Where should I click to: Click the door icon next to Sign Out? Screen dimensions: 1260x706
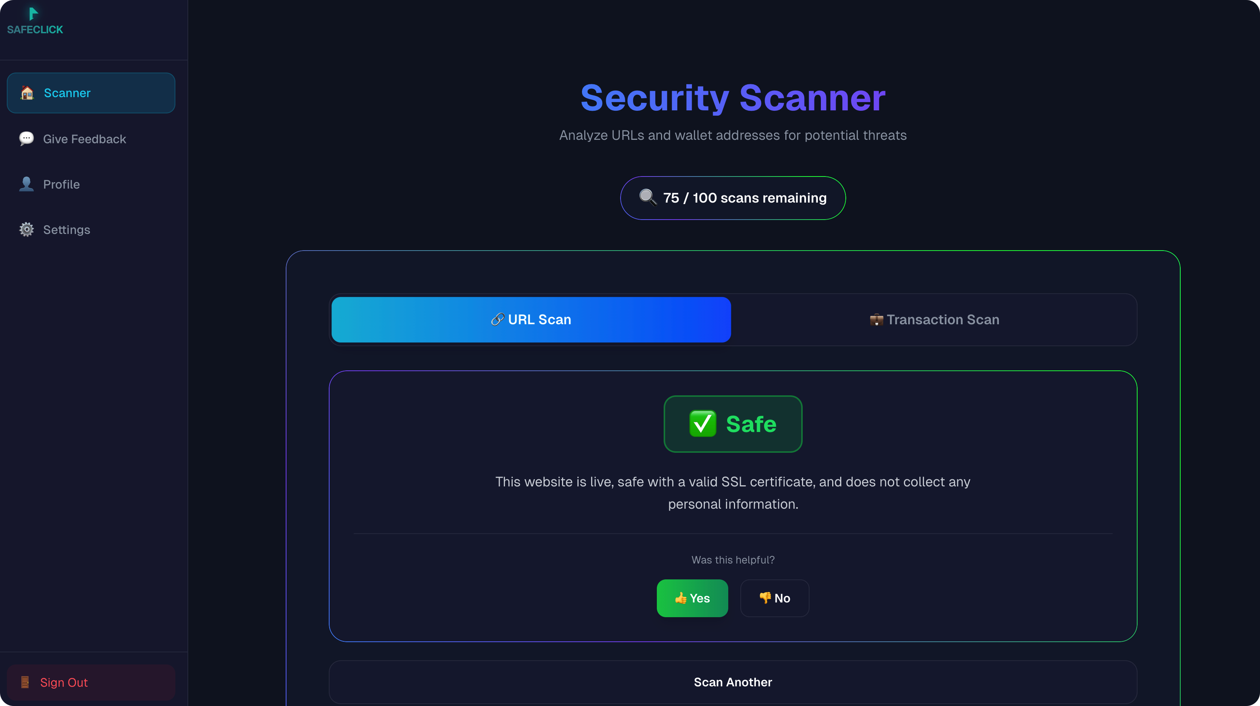click(x=25, y=682)
